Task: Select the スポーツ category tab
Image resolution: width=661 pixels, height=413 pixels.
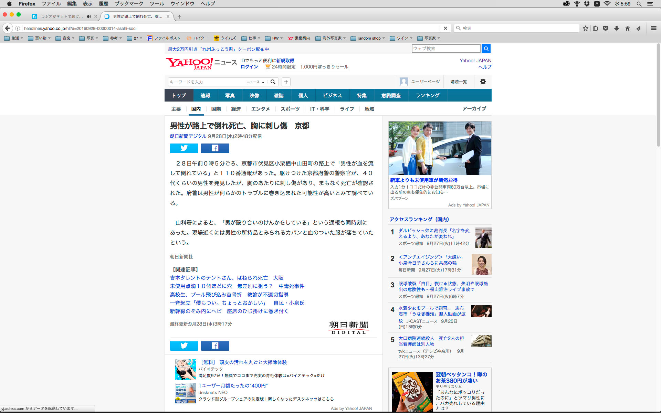Action: tap(290, 109)
